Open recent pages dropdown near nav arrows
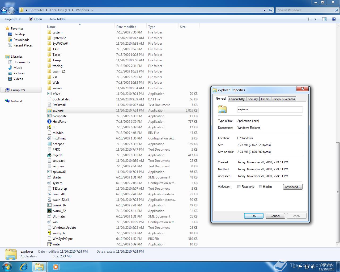This screenshot has width=340, height=272. click(17, 10)
